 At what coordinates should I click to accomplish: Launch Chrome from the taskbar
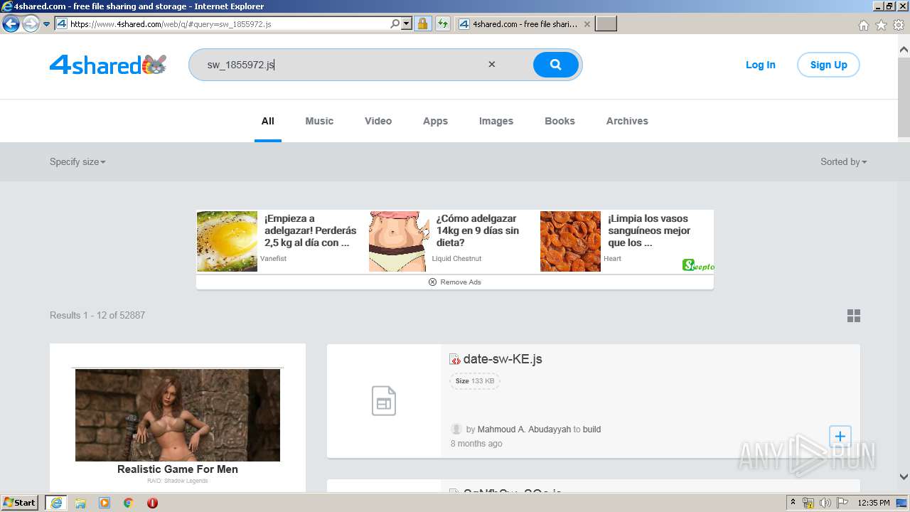[x=129, y=503]
